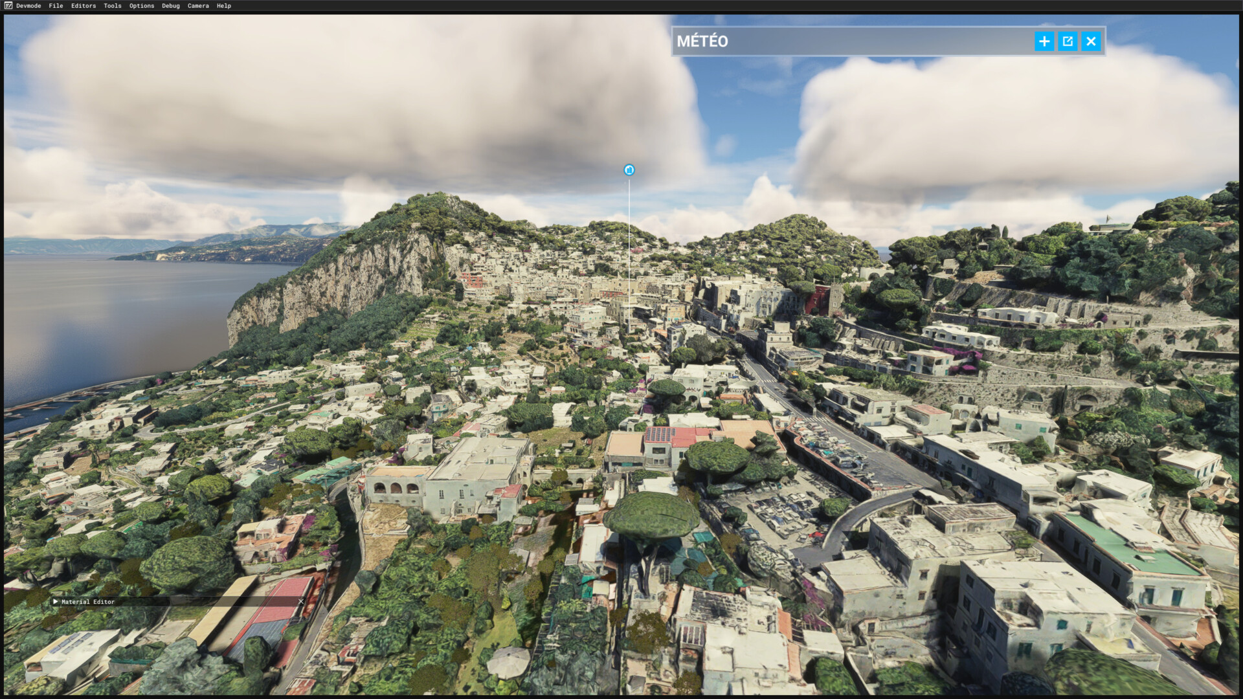This screenshot has height=699, width=1243.
Task: Click the blue point-of-interest marker icon
Action: tap(629, 170)
